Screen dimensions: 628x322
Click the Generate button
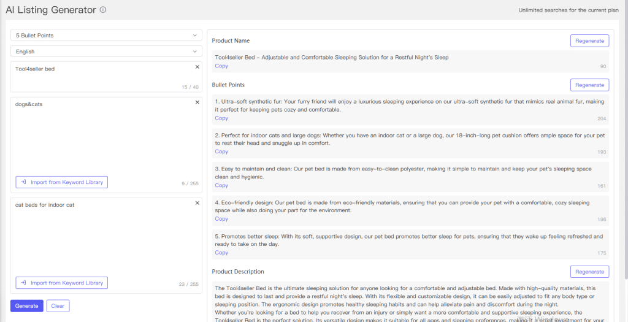coord(27,306)
